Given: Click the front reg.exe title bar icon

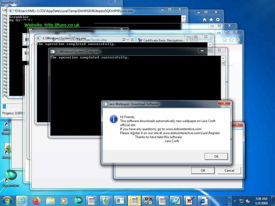Looking at the screenshot, I should 52,51.
